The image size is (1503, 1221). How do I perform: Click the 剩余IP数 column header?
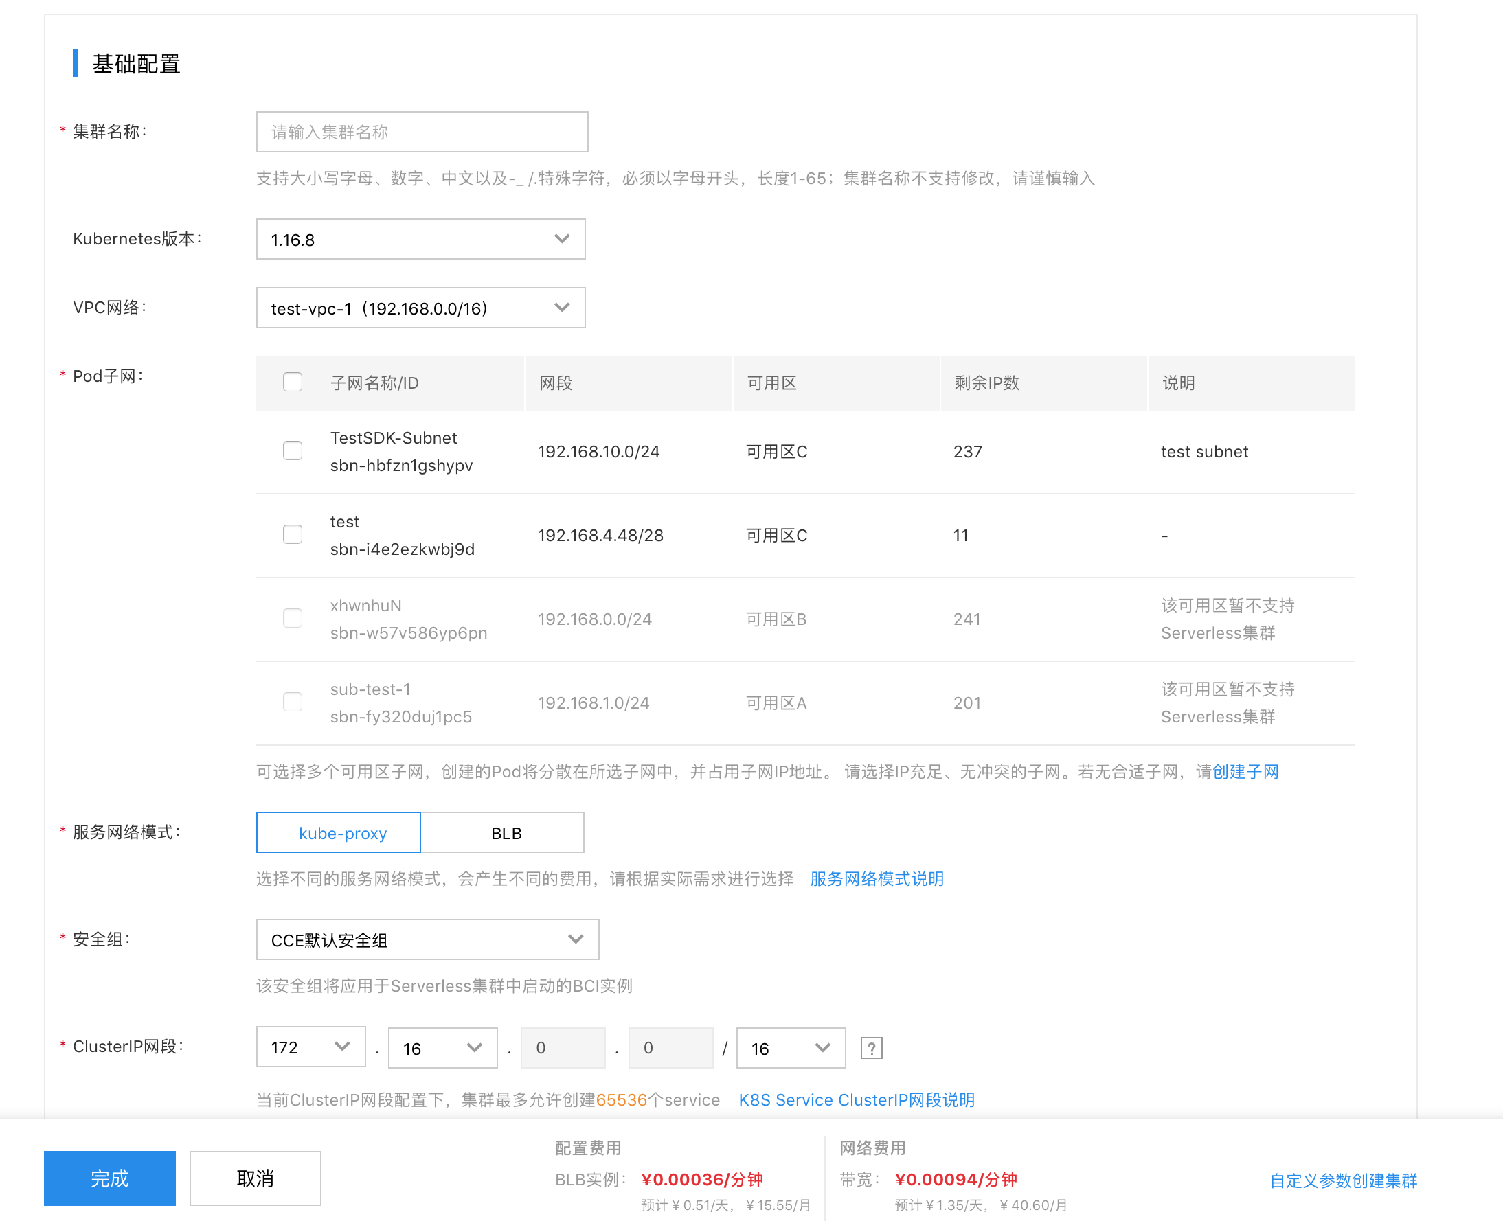pos(986,383)
